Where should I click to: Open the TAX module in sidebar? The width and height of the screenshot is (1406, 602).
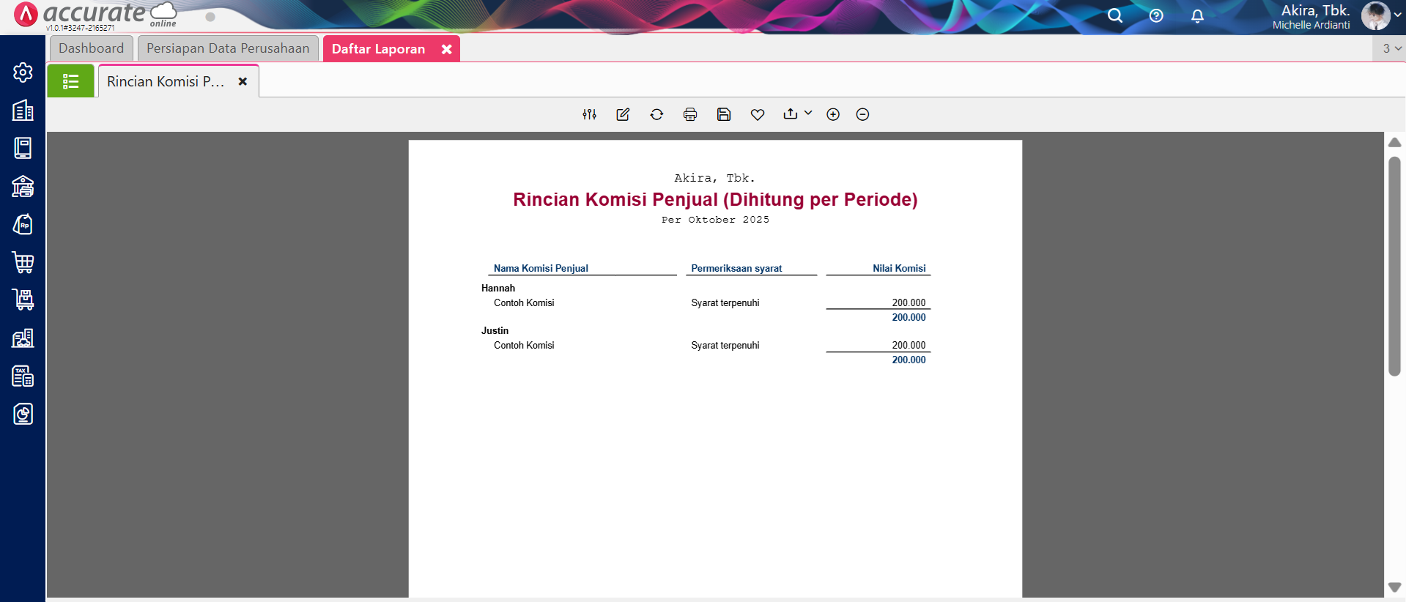(x=23, y=376)
